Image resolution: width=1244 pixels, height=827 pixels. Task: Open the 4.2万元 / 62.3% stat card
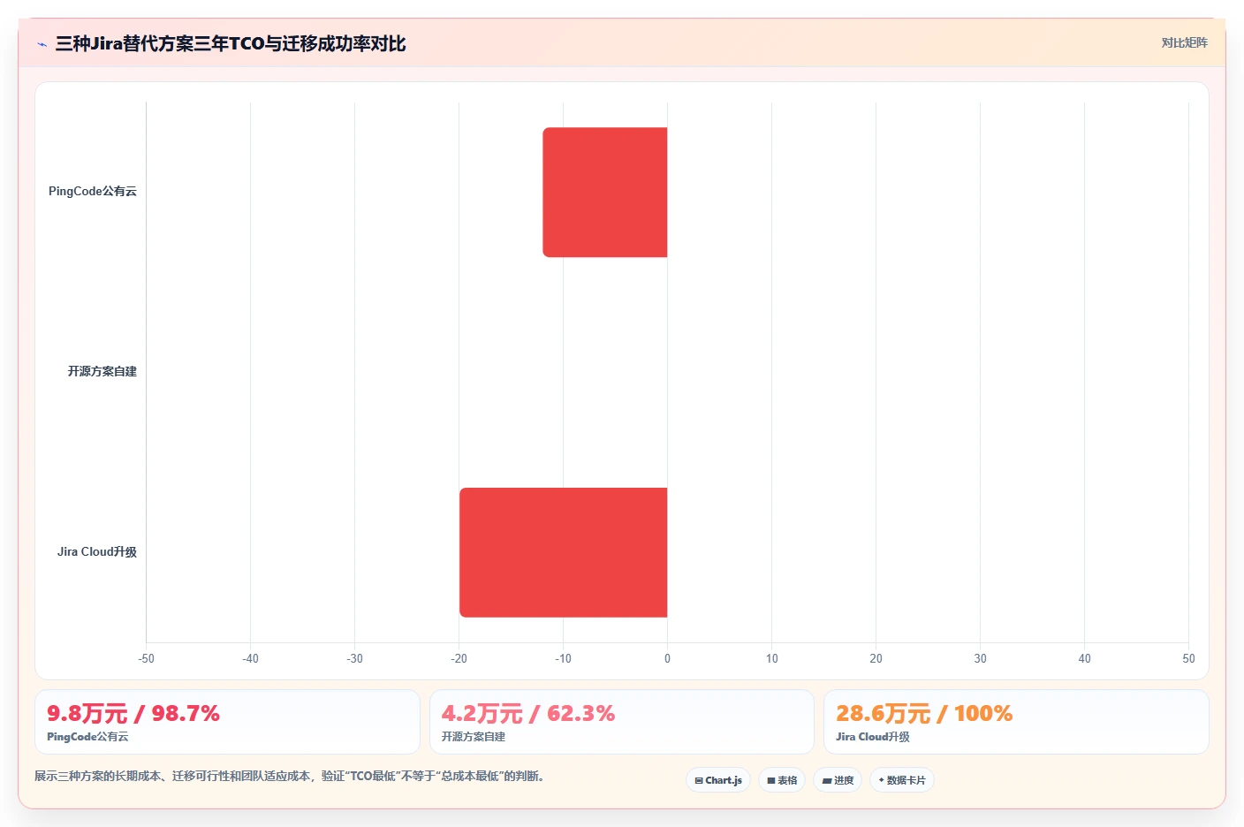point(622,722)
